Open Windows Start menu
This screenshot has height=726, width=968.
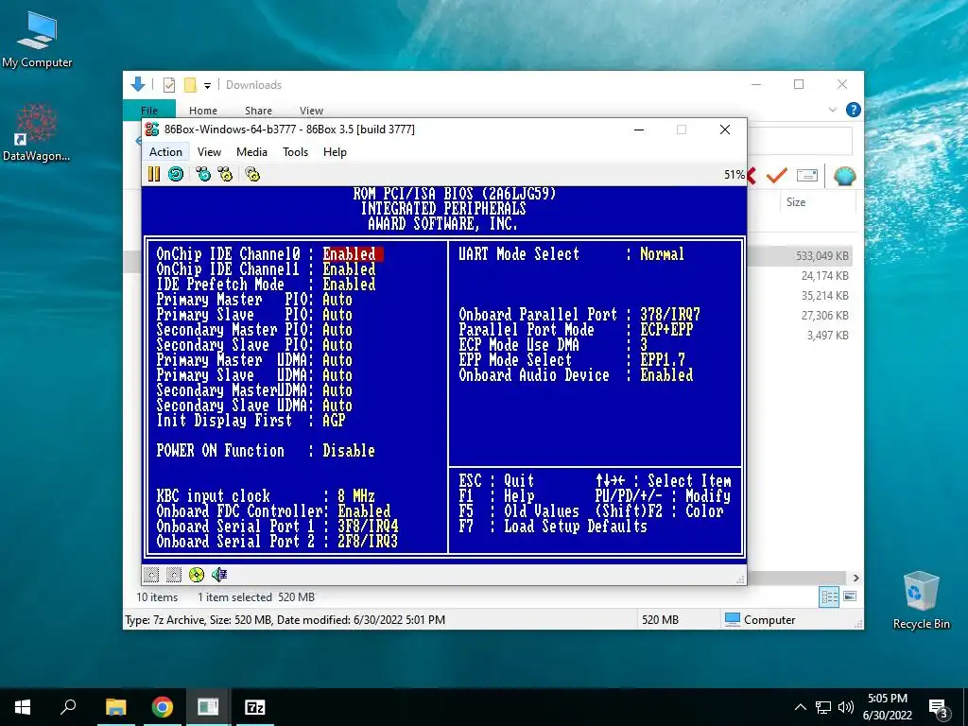(23, 707)
